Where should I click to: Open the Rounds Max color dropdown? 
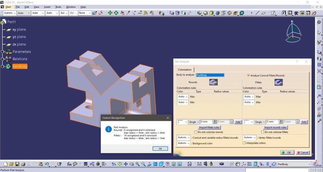183,97
